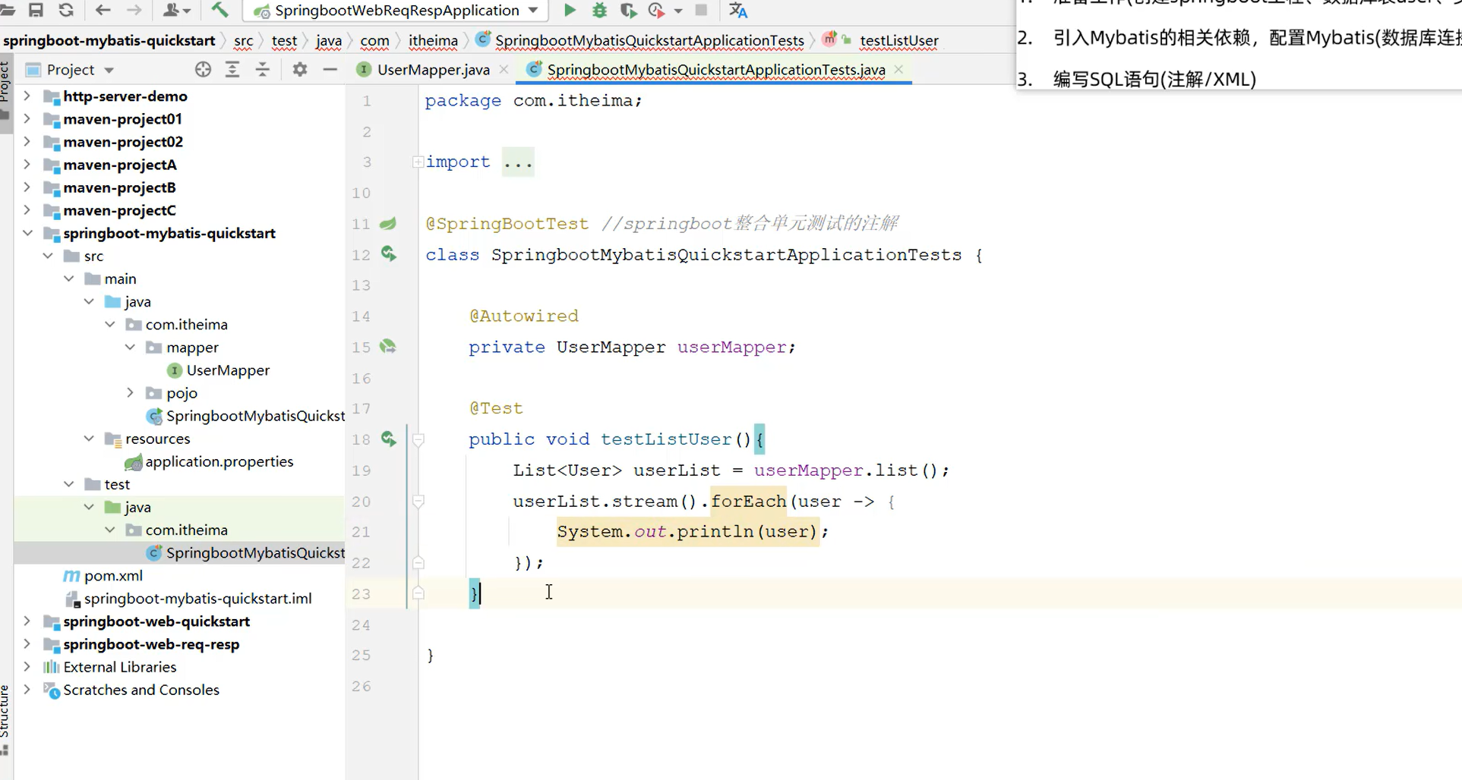Build the project using the hammer icon
1462x780 pixels.
pos(220,11)
